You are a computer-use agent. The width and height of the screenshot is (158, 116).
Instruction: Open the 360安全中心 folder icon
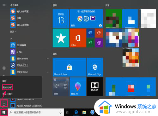coord(13,72)
